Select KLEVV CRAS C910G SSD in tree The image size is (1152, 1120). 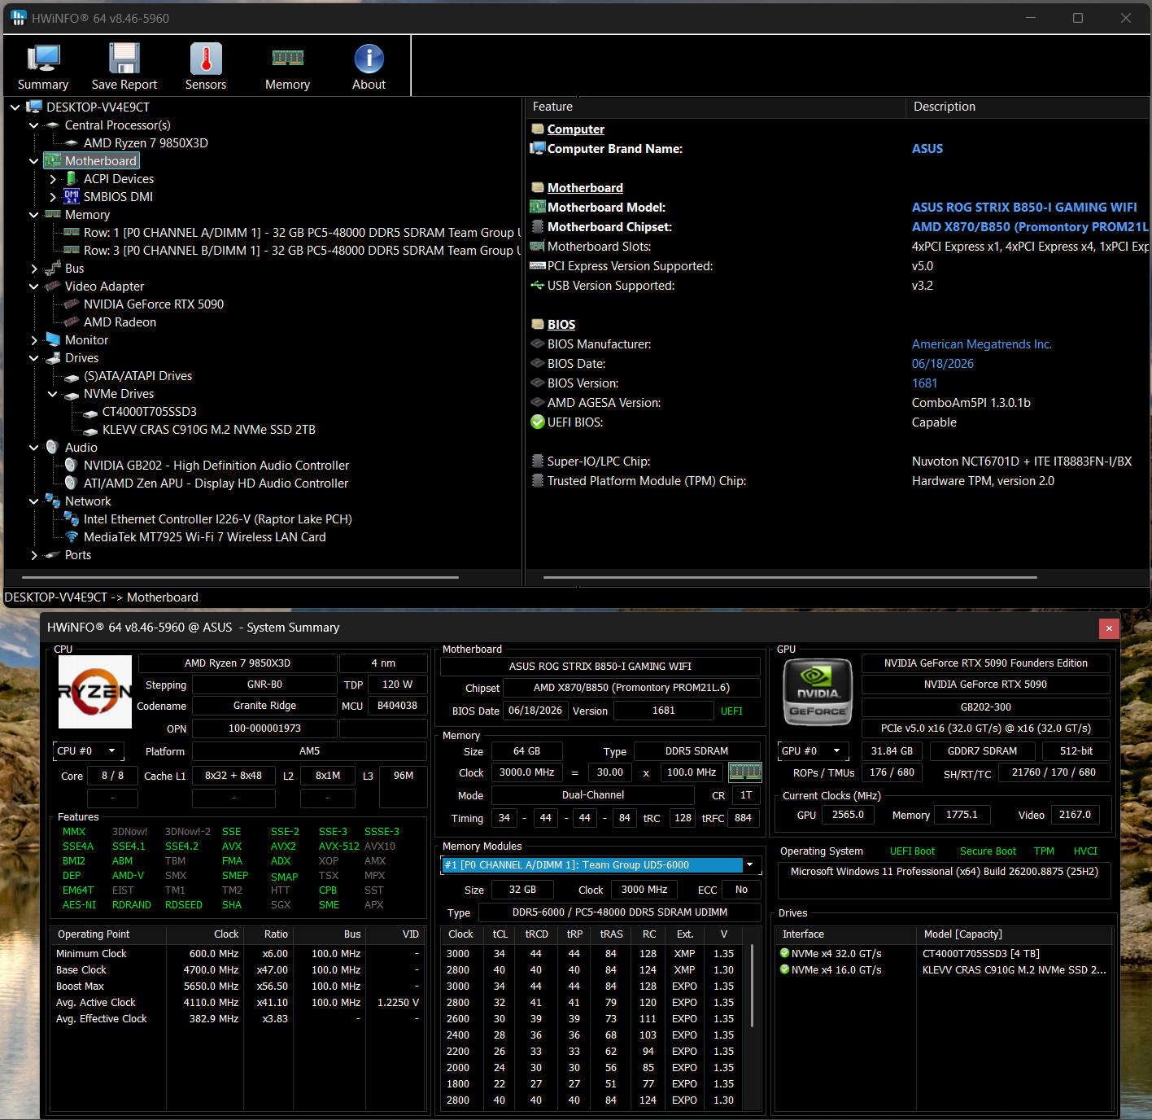[209, 429]
